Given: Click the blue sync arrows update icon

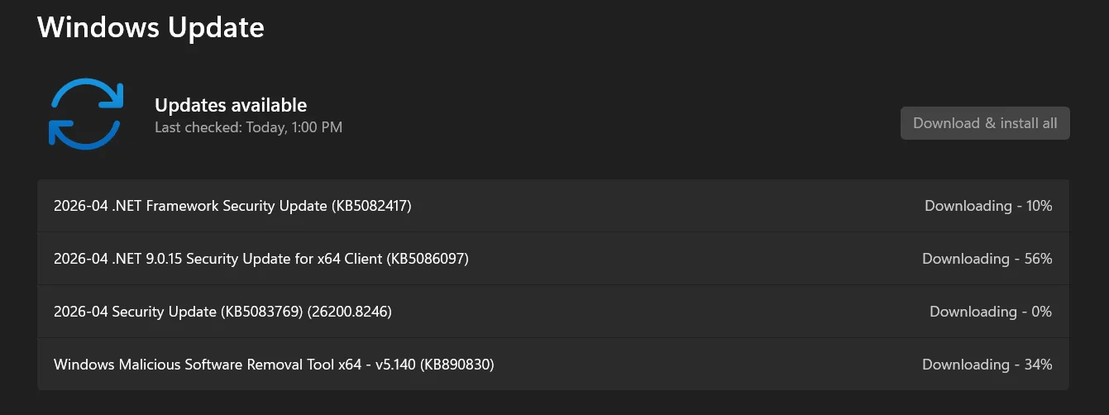Looking at the screenshot, I should click(85, 114).
